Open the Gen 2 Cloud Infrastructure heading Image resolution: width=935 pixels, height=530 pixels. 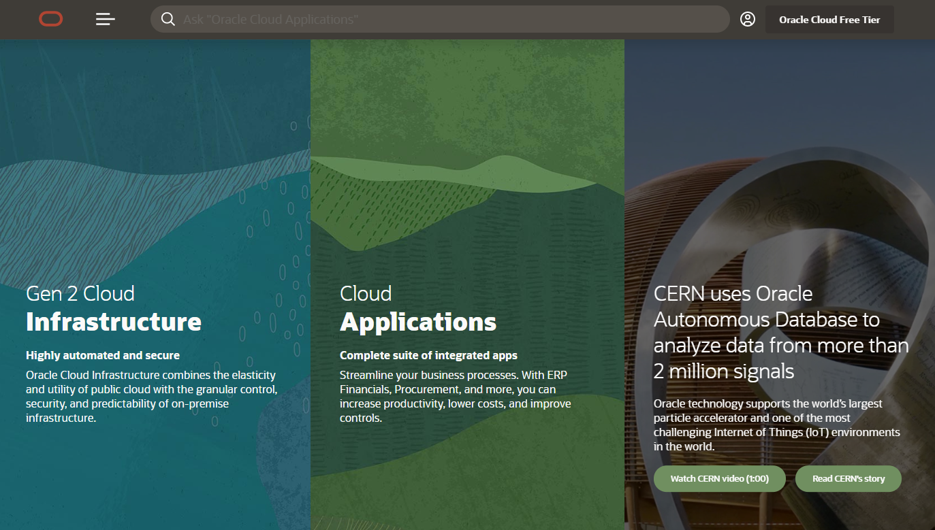[114, 308]
